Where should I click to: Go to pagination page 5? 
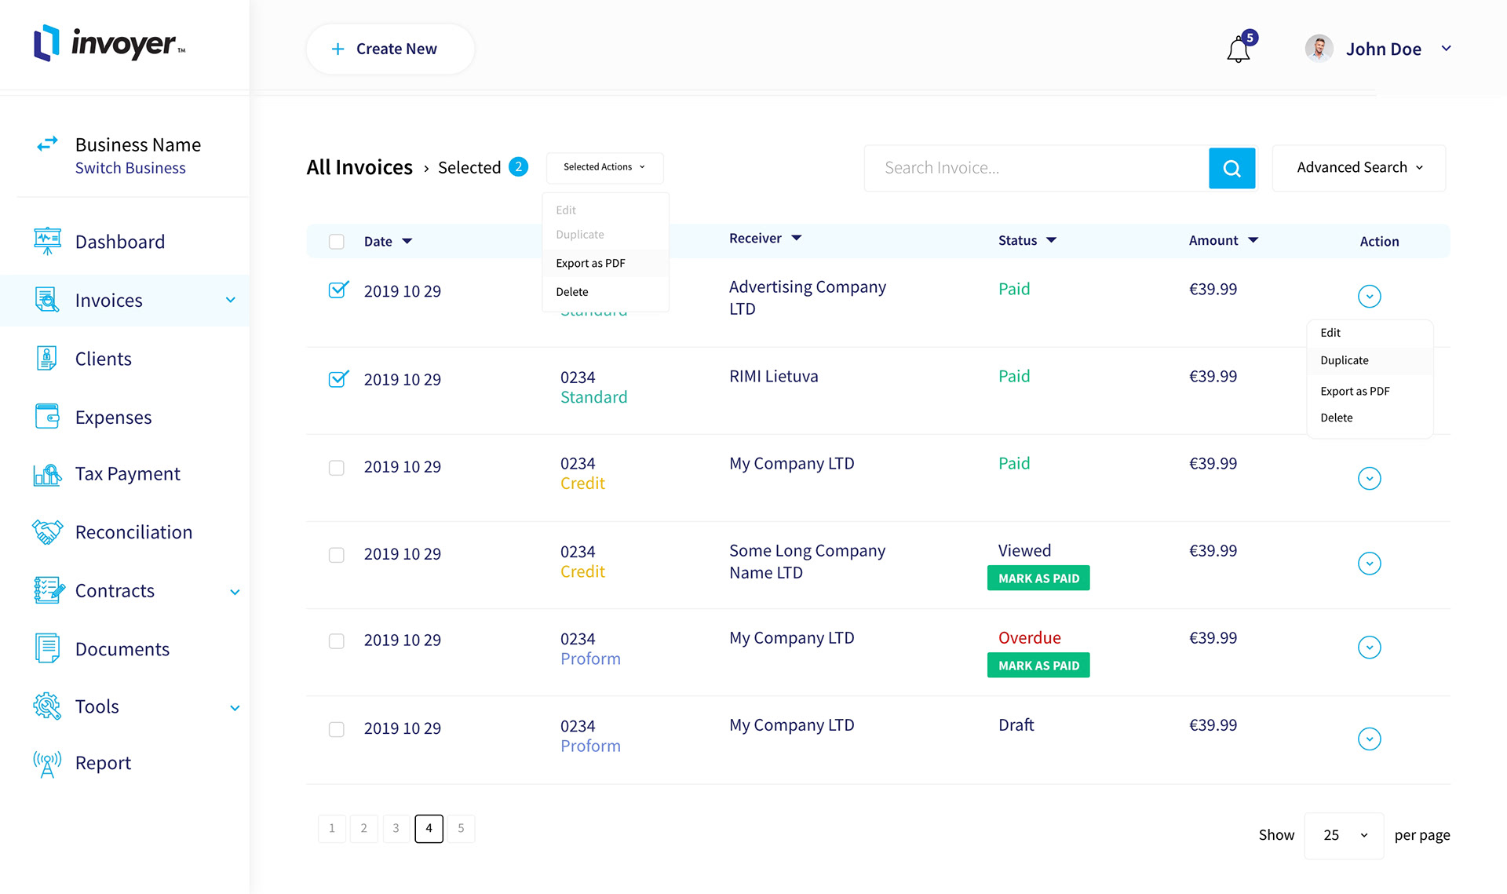461,828
